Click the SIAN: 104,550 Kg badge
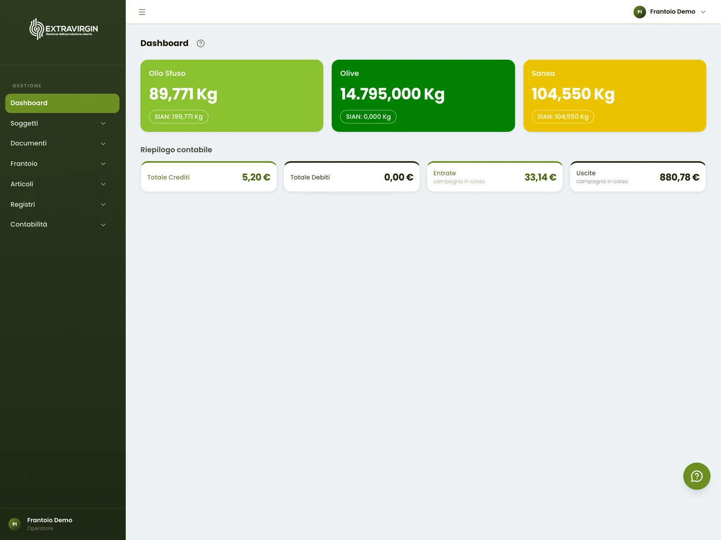 (x=563, y=117)
